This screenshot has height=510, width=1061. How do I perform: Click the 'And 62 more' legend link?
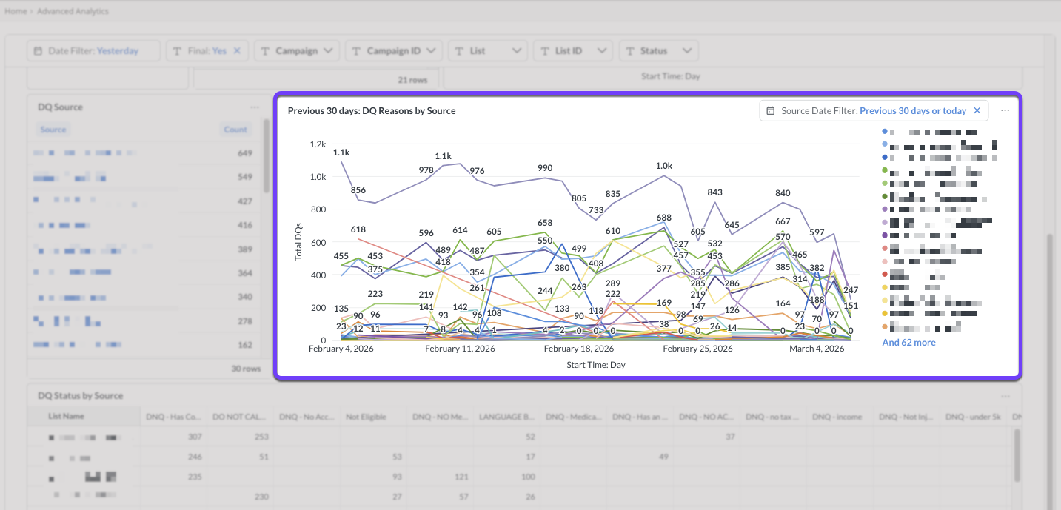coord(908,343)
